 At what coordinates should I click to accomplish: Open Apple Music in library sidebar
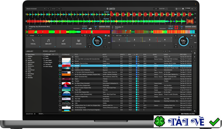click(31, 62)
